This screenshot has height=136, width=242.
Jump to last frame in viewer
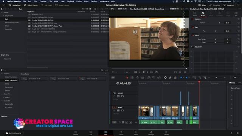(x=152, y=72)
